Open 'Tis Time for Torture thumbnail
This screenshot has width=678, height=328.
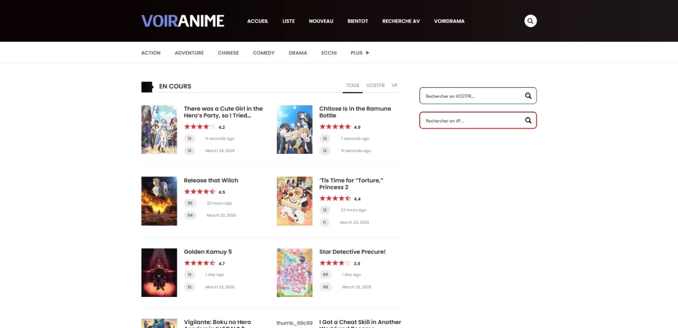pos(294,201)
